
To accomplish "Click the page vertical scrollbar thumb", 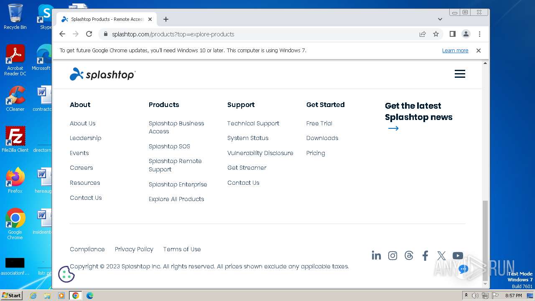I will tap(485, 240).
